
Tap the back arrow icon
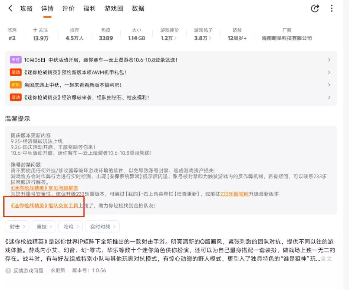click(10, 8)
